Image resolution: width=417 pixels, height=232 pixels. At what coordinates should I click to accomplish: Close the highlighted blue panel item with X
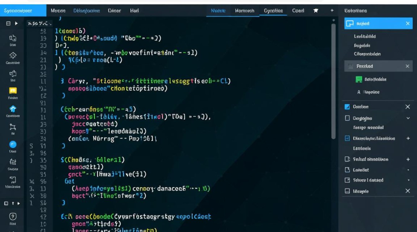pyautogui.click(x=408, y=24)
